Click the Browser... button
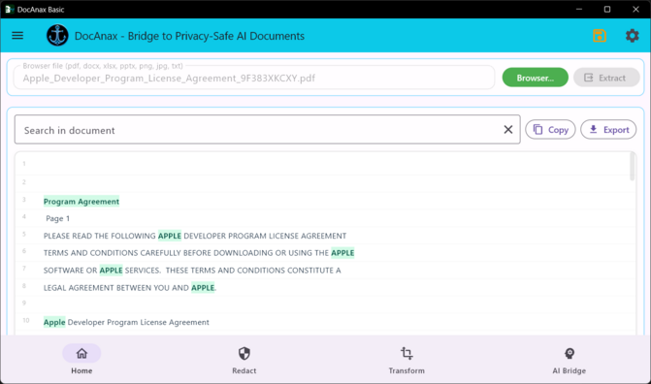Viewport: 651px width, 384px height. click(536, 78)
